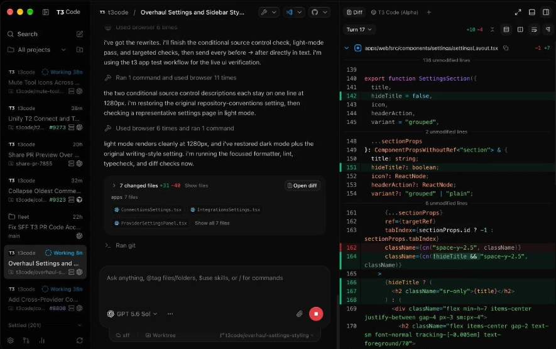Click the add project folder icon
556x349 pixels.
click(80, 50)
